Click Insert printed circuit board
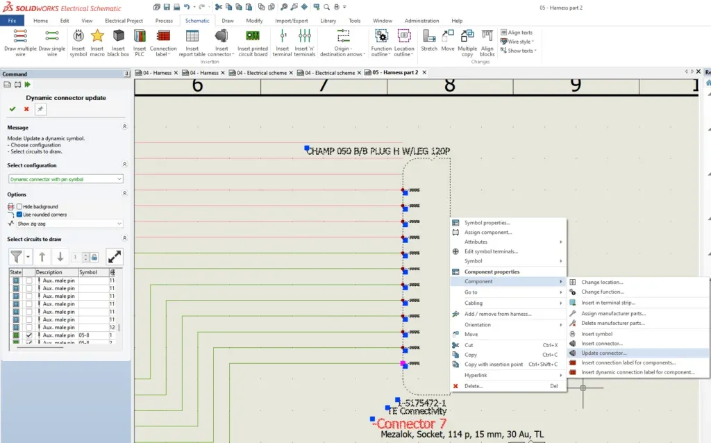Image resolution: width=711 pixels, height=443 pixels. pyautogui.click(x=253, y=42)
